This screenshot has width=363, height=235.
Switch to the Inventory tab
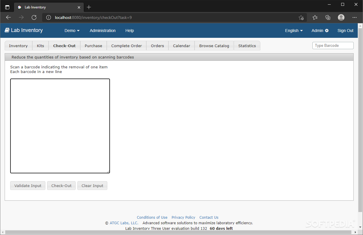click(18, 46)
